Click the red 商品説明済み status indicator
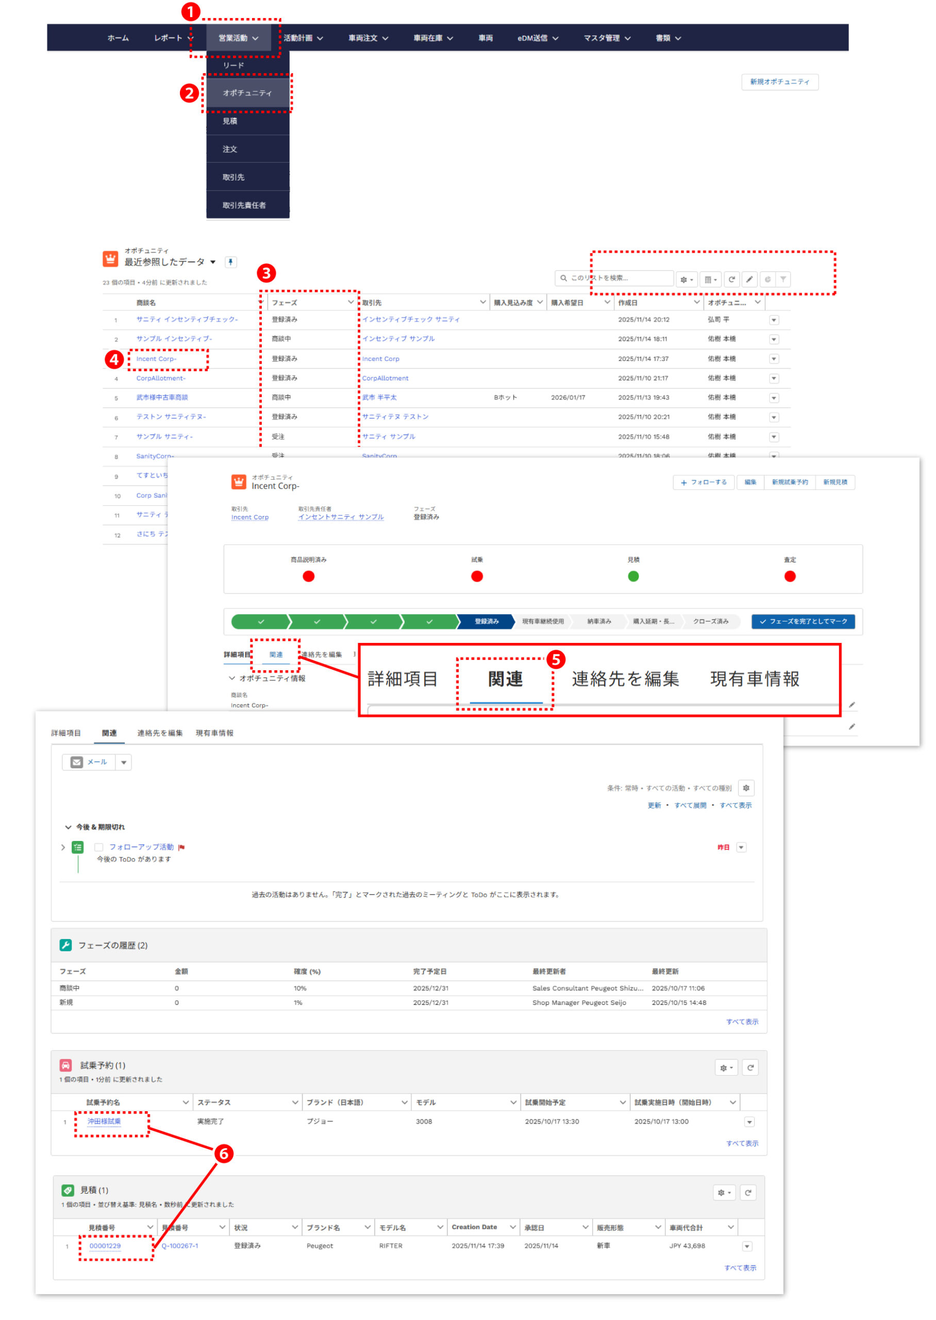 308,576
